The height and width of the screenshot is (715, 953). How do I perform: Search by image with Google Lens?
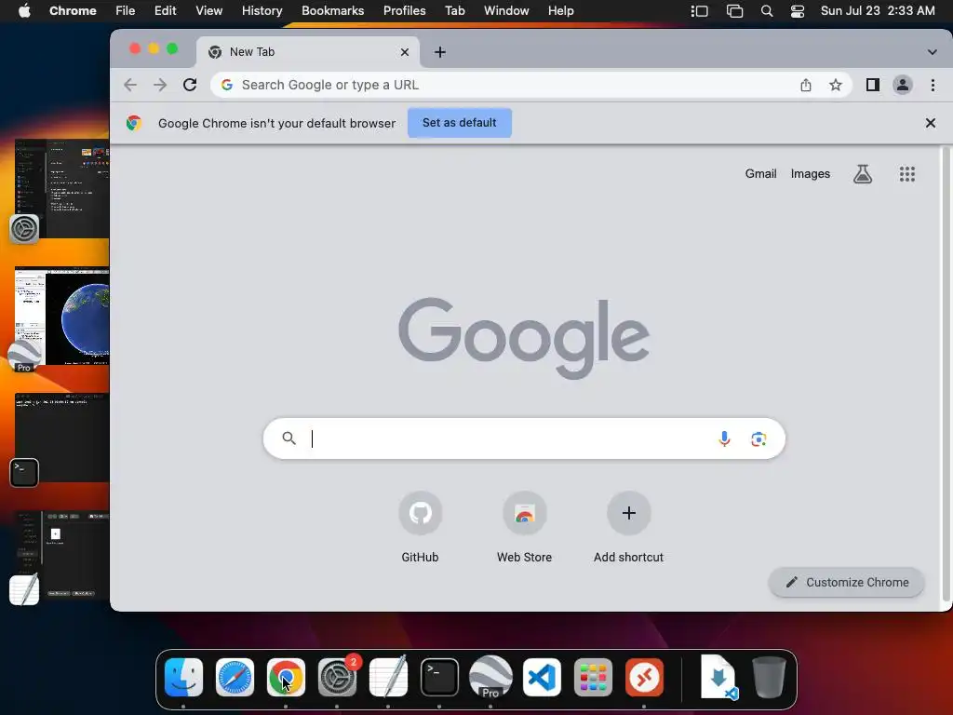[758, 439]
